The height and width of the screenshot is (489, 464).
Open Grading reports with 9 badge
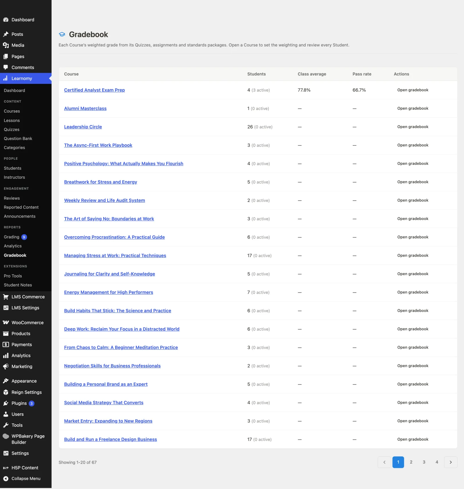pyautogui.click(x=15, y=237)
